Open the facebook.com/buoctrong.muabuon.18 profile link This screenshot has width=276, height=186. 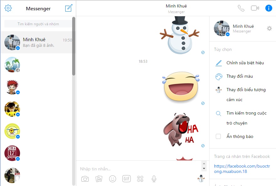click(242, 168)
